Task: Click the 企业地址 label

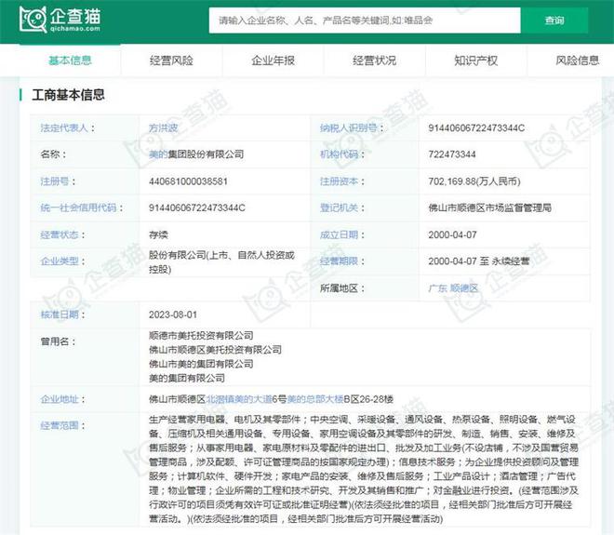Action: pos(60,399)
